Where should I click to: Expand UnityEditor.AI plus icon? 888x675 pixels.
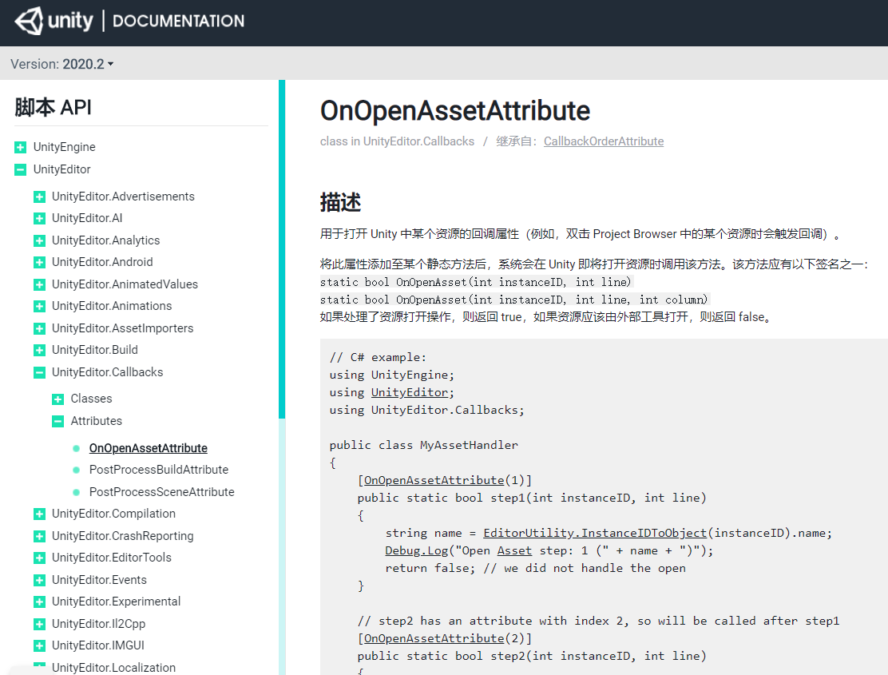pyautogui.click(x=39, y=219)
